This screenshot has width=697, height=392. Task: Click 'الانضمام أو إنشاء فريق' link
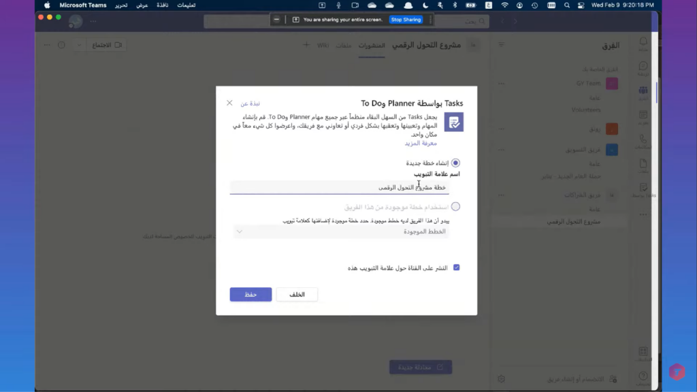(x=582, y=379)
